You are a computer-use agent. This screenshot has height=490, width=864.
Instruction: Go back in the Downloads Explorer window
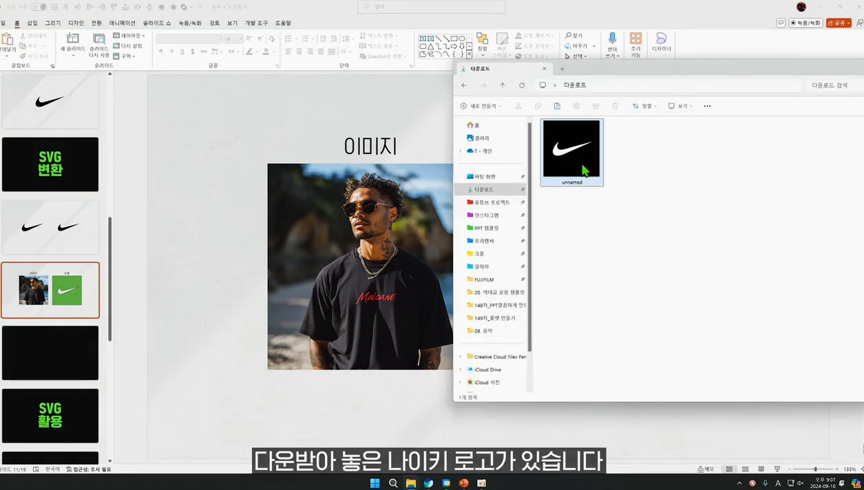(x=464, y=85)
